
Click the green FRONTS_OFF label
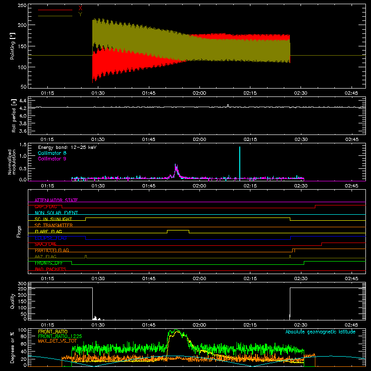coord(49,263)
